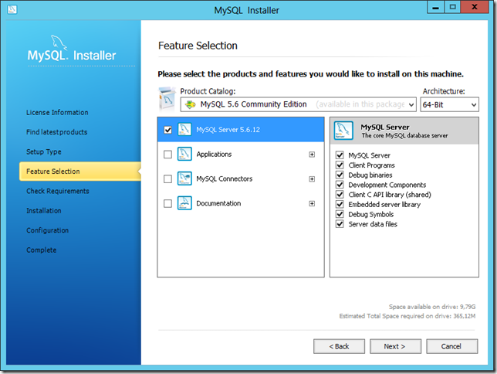497x374 pixels.
Task: Select the Documentation row label
Action: point(218,203)
